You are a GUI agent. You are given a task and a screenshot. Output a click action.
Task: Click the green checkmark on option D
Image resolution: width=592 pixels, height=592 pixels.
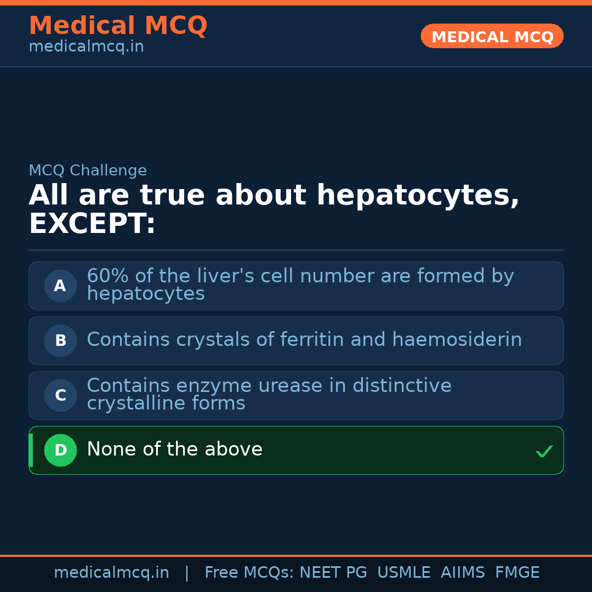pyautogui.click(x=544, y=451)
